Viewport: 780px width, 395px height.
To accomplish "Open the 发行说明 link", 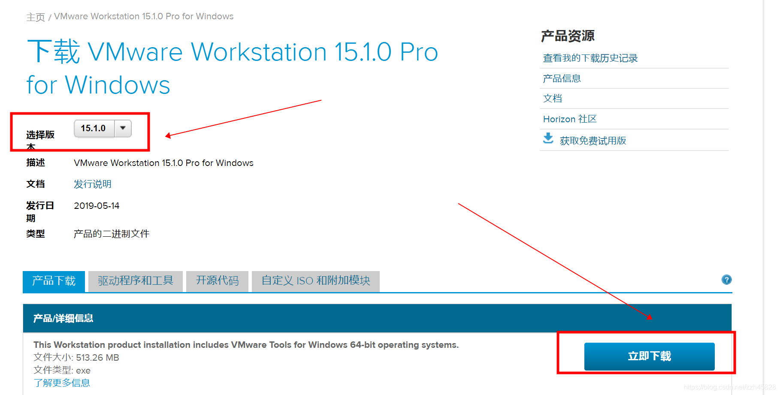I will (x=93, y=184).
